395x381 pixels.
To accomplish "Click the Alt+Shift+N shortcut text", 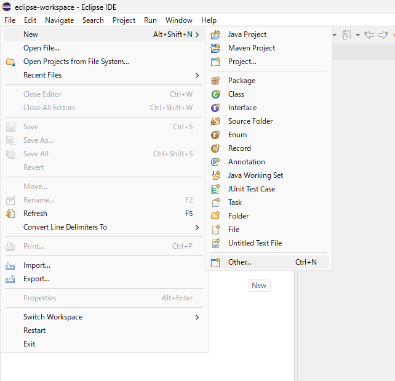I will point(173,34).
